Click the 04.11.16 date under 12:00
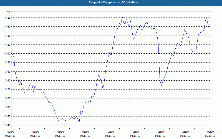The image size is (222, 139). 110,136
